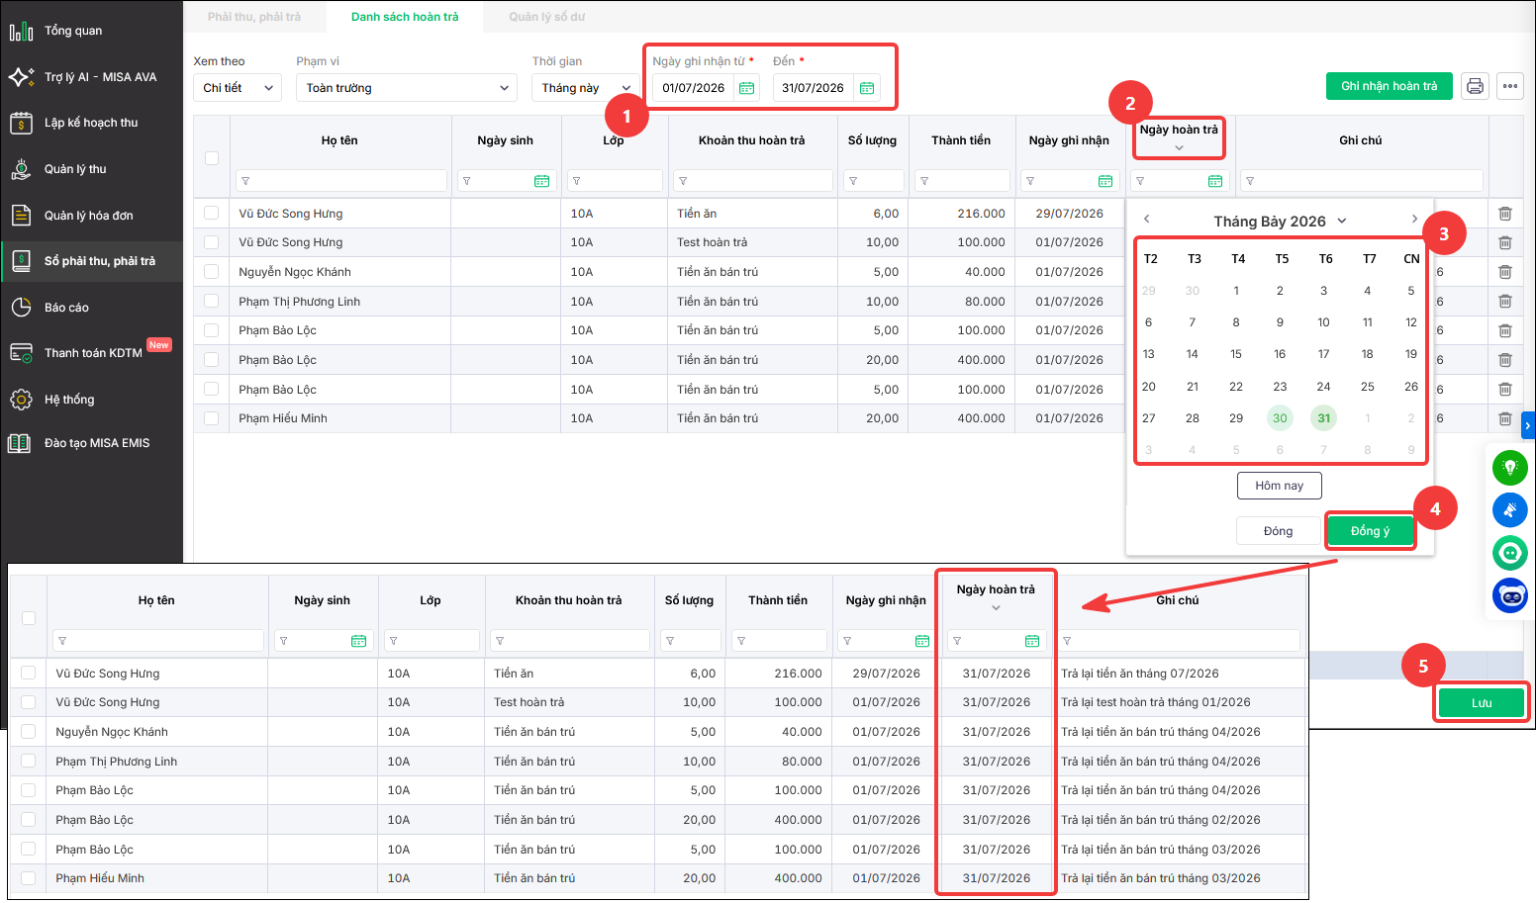Switch to Quản lý số dư tab
The height and width of the screenshot is (903, 1536).
(546, 17)
